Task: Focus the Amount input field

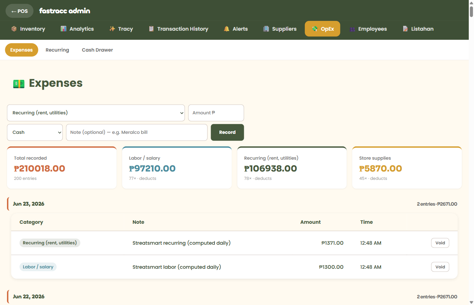Action: tap(216, 113)
